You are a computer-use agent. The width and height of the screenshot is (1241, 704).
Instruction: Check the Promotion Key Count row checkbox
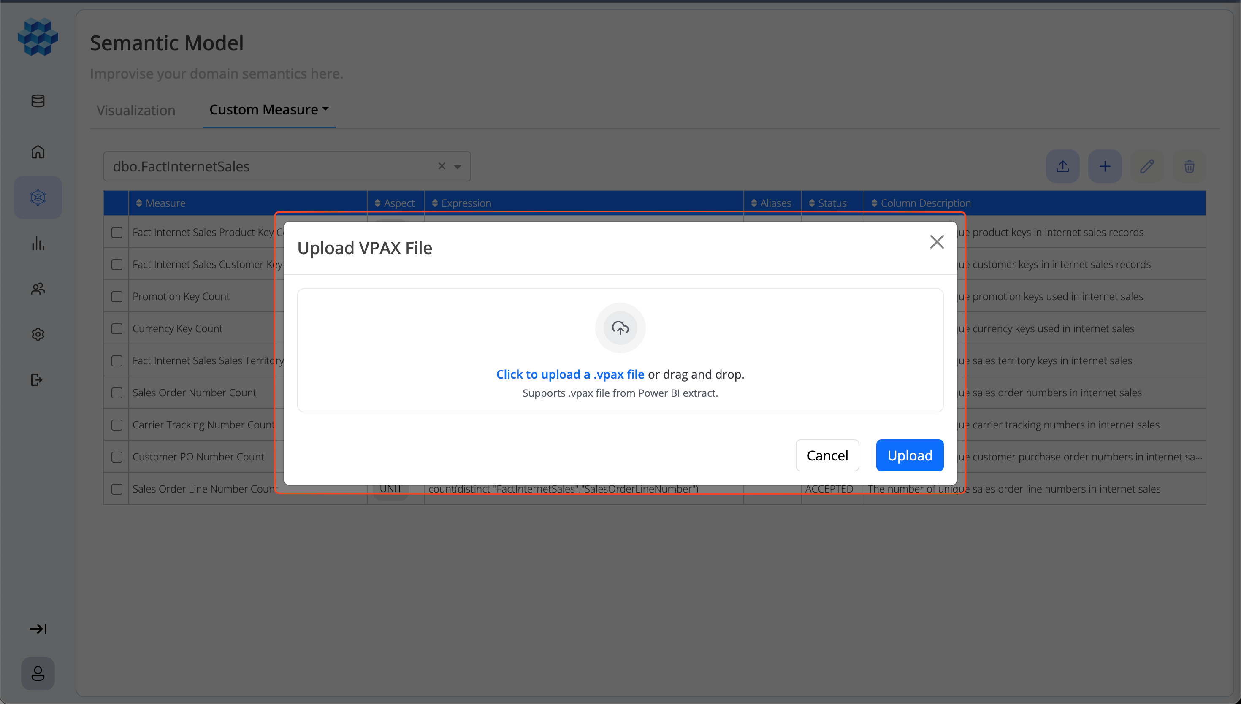coord(117,296)
